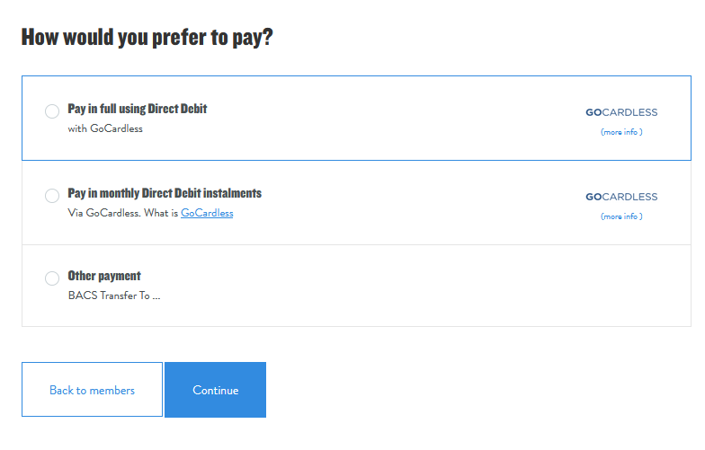The width and height of the screenshot is (705, 450).
Task: Go back using the Back to members button
Action: [92, 390]
